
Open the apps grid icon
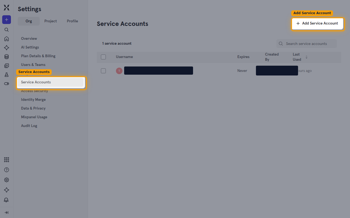(7, 160)
